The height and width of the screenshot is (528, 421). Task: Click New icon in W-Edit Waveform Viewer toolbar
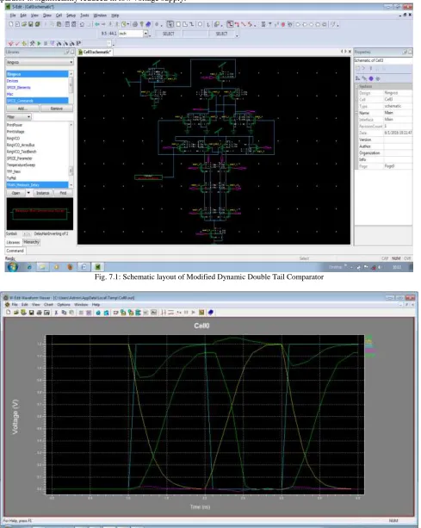pyautogui.click(x=9, y=313)
